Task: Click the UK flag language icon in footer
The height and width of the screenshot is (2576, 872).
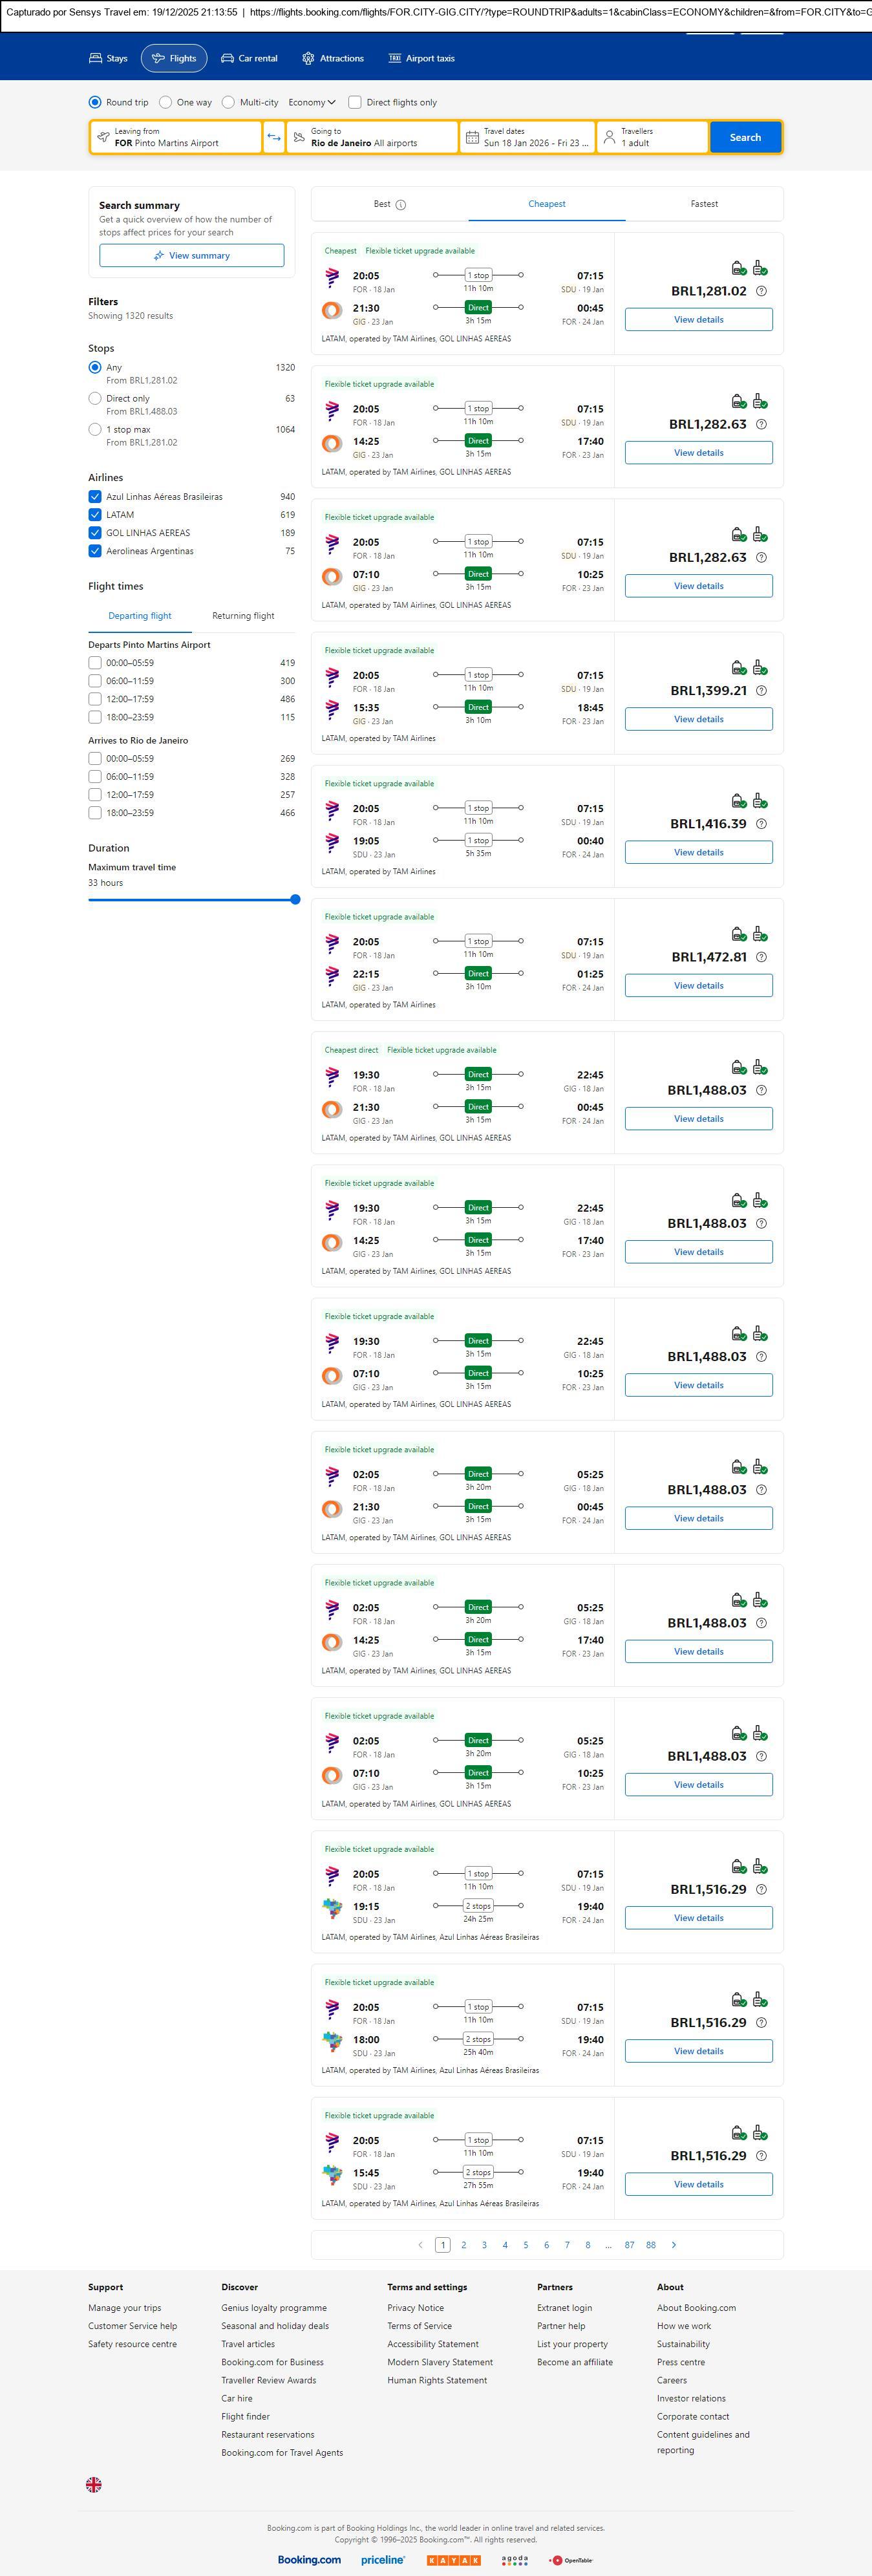Action: [94, 2484]
